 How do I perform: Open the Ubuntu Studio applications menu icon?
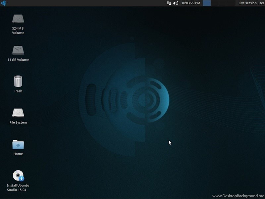coord(3,3)
